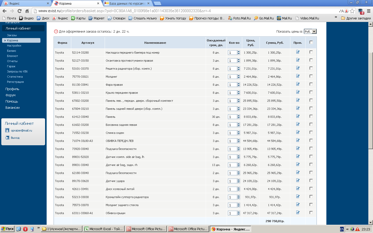Open the Запросы по VIN link
Viewport: 373px width, 233px height.
pyautogui.click(x=17, y=71)
